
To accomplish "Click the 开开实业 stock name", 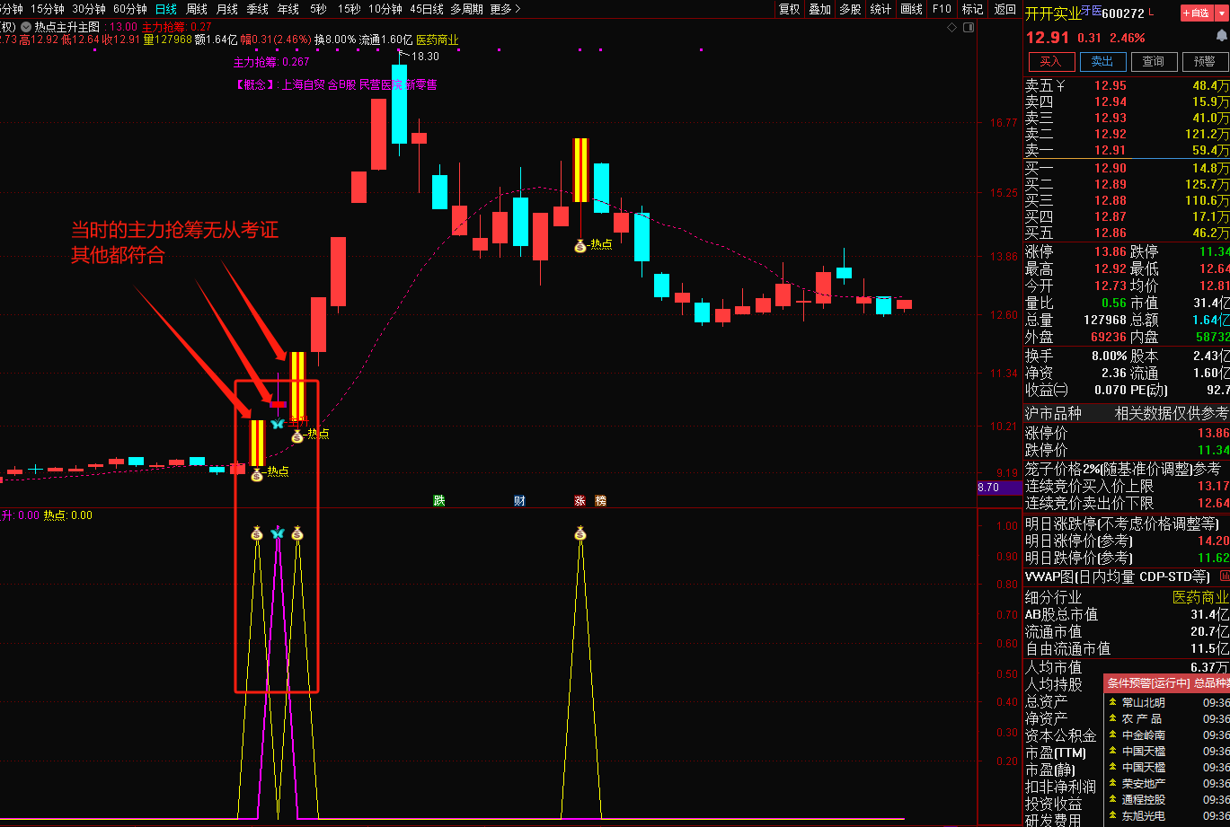I will (1053, 13).
